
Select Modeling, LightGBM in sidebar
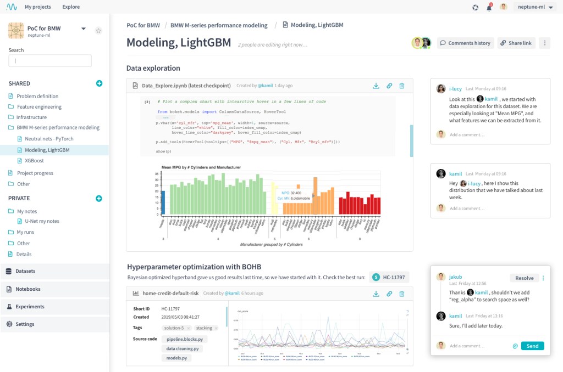click(x=54, y=150)
